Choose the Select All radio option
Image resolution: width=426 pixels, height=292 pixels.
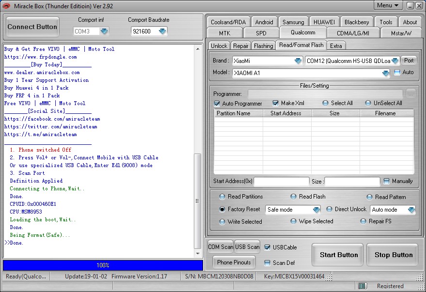tap(325, 103)
